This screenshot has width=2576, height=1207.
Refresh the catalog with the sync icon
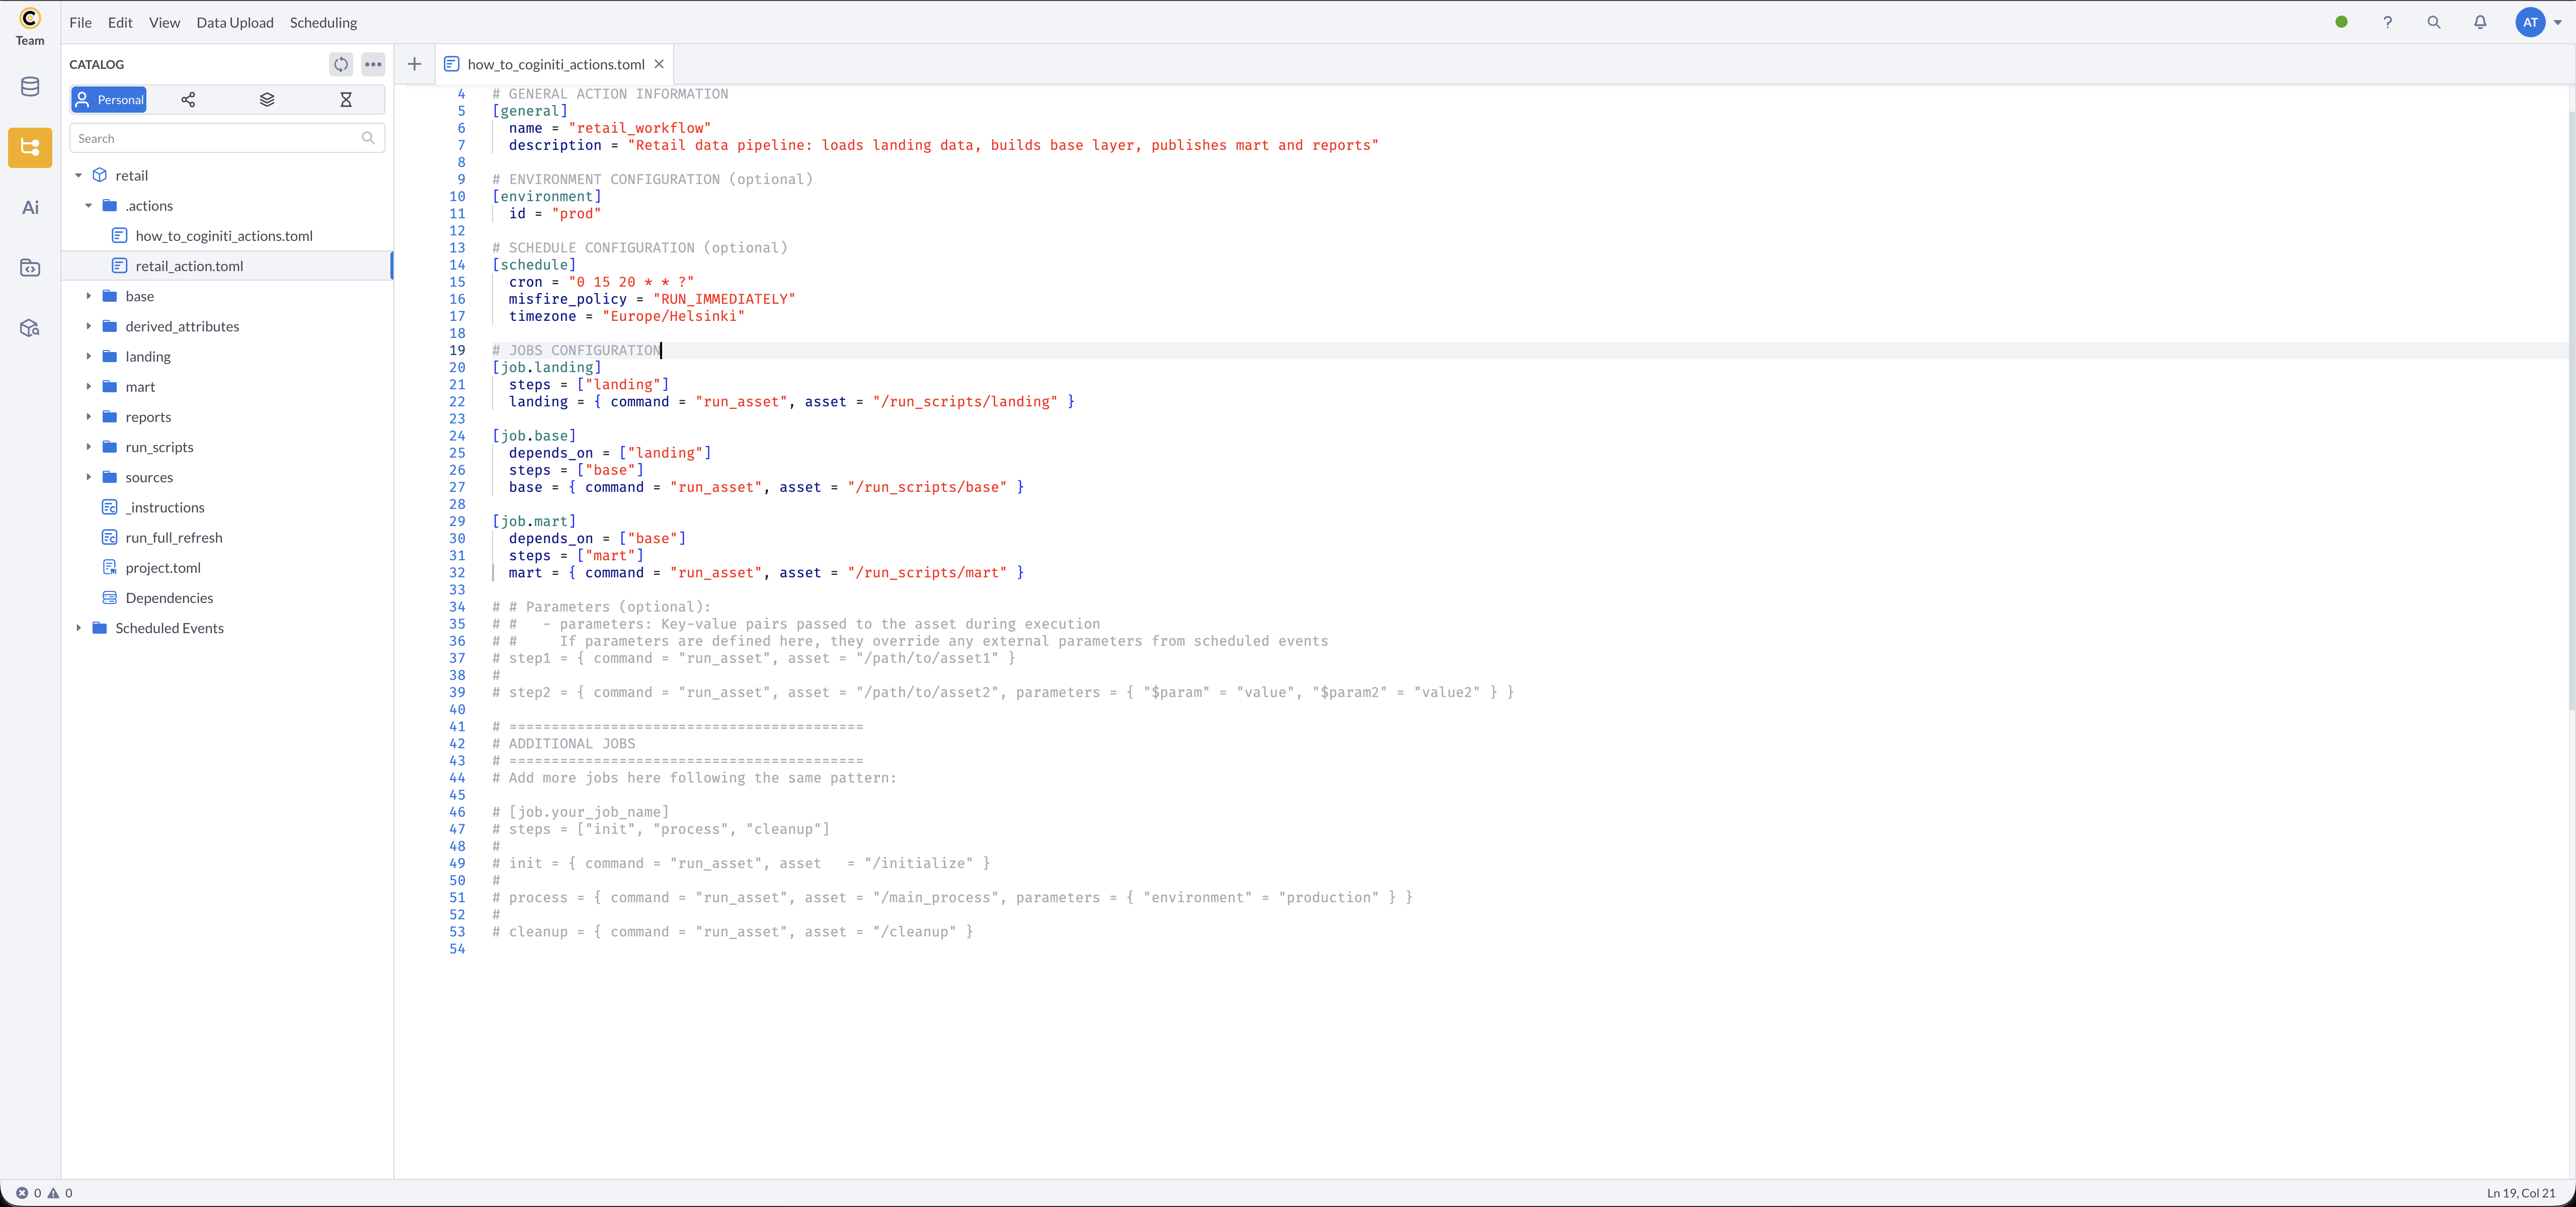click(341, 64)
